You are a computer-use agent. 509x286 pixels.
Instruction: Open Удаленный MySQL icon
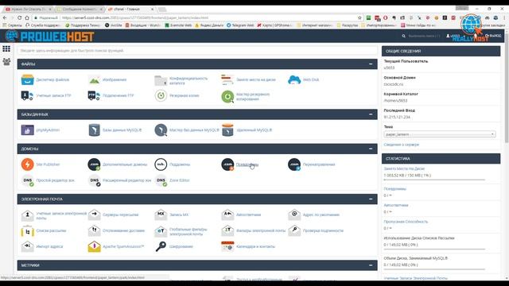coord(227,130)
